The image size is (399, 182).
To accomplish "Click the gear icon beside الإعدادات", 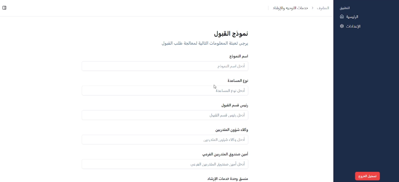I will click(x=342, y=26).
